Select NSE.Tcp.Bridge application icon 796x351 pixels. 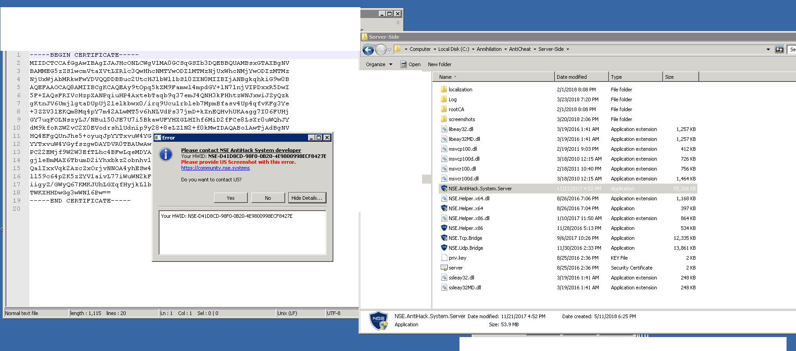click(444, 238)
